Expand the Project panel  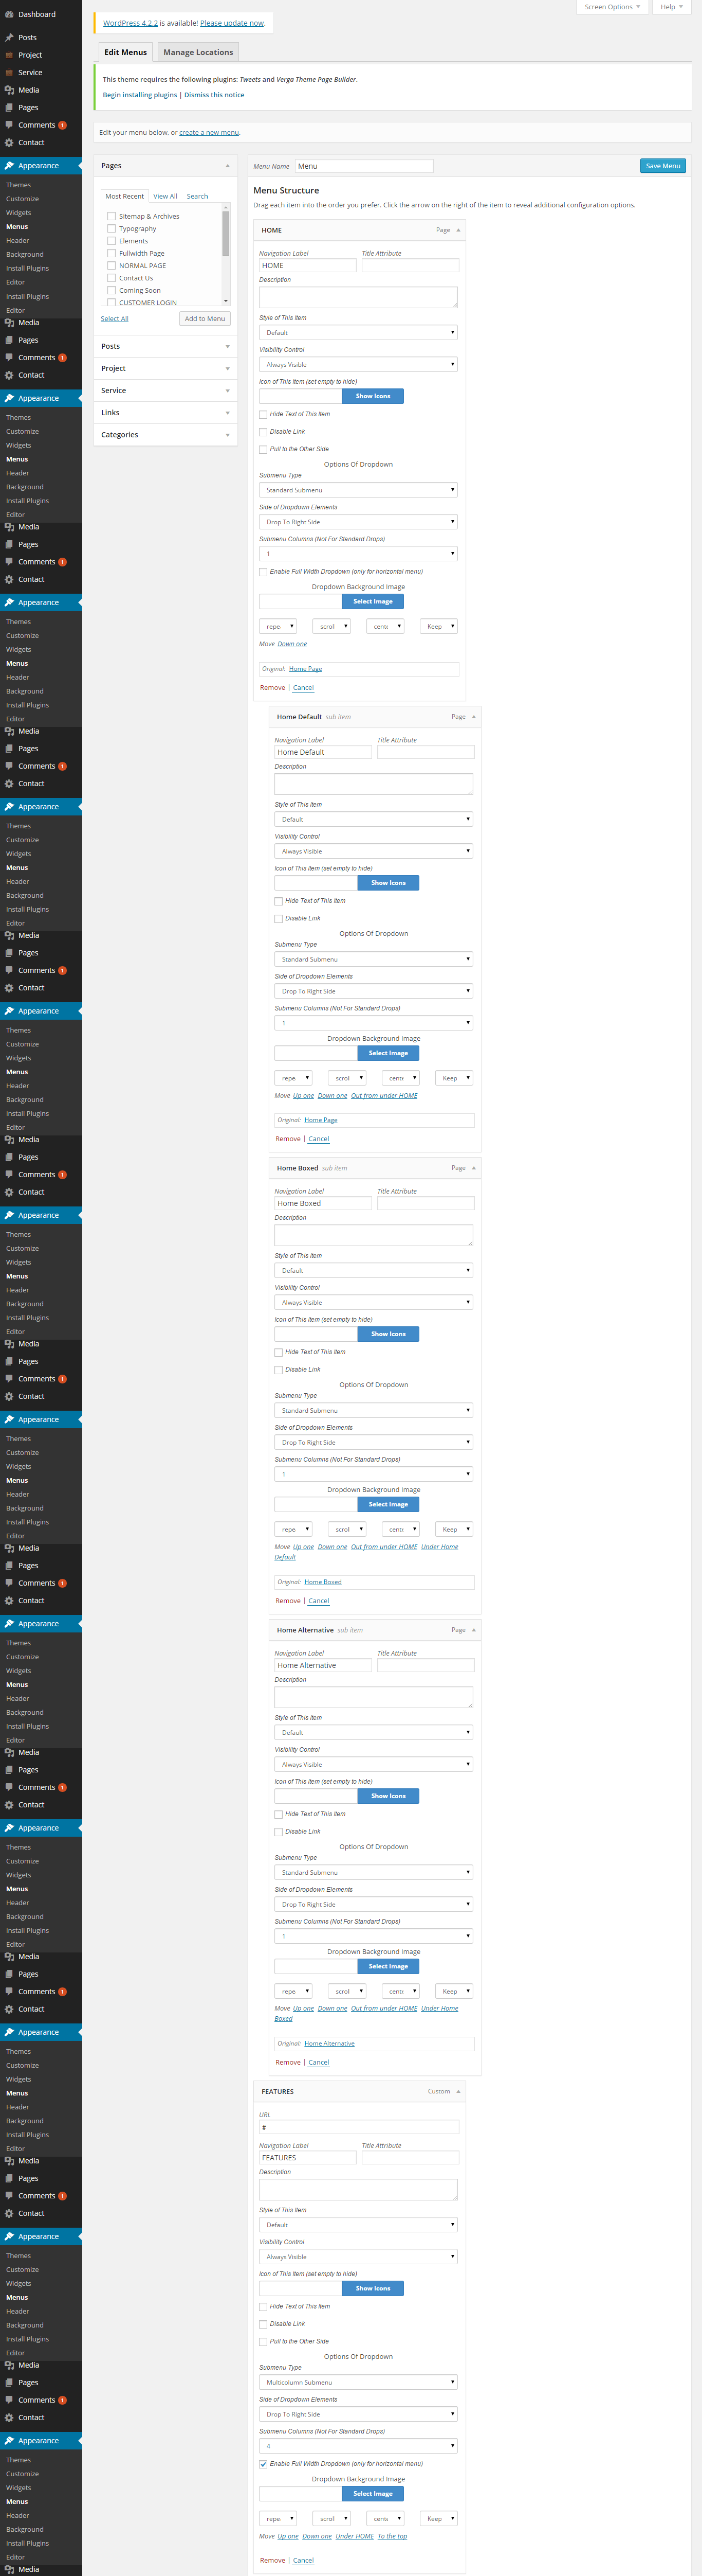coord(228,369)
